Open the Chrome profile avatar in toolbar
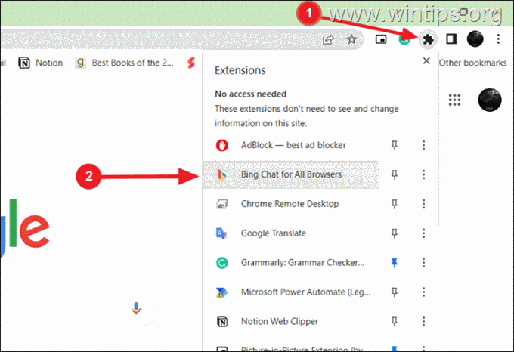Screen dimensions: 514x352 pyautogui.click(x=475, y=39)
